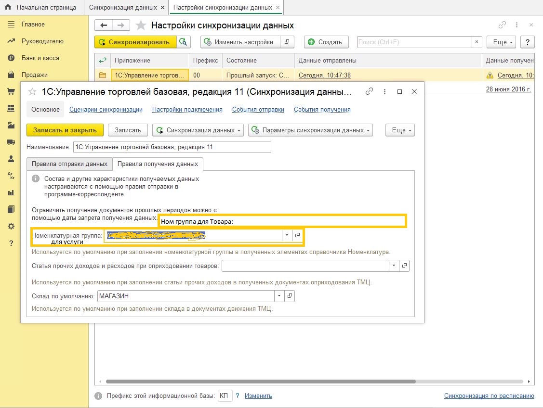This screenshot has height=408, width=543.
Task: Open the Склад по умолчанию selection form icon
Action: [290, 296]
